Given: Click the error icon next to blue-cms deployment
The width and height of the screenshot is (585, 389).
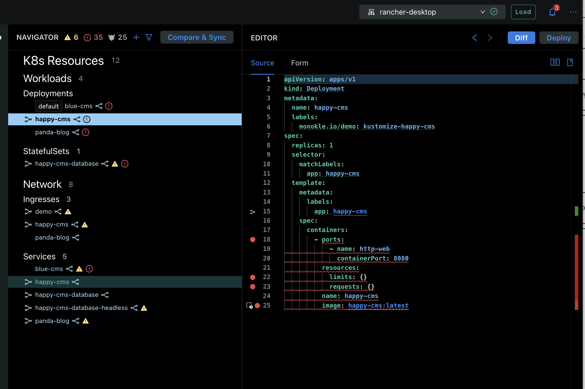Looking at the screenshot, I should click(109, 106).
